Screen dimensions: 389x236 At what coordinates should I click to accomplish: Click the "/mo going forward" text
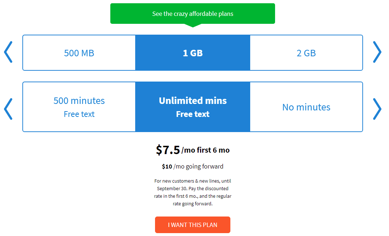198,166
